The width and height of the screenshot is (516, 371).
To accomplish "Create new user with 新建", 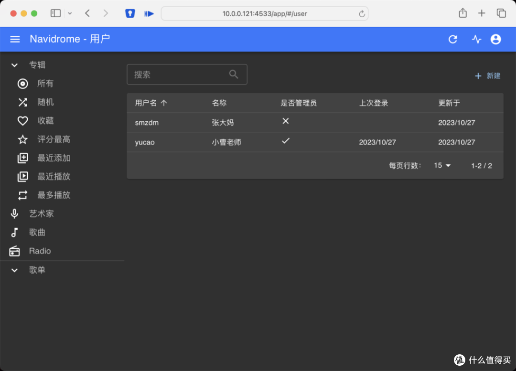I will (x=487, y=76).
